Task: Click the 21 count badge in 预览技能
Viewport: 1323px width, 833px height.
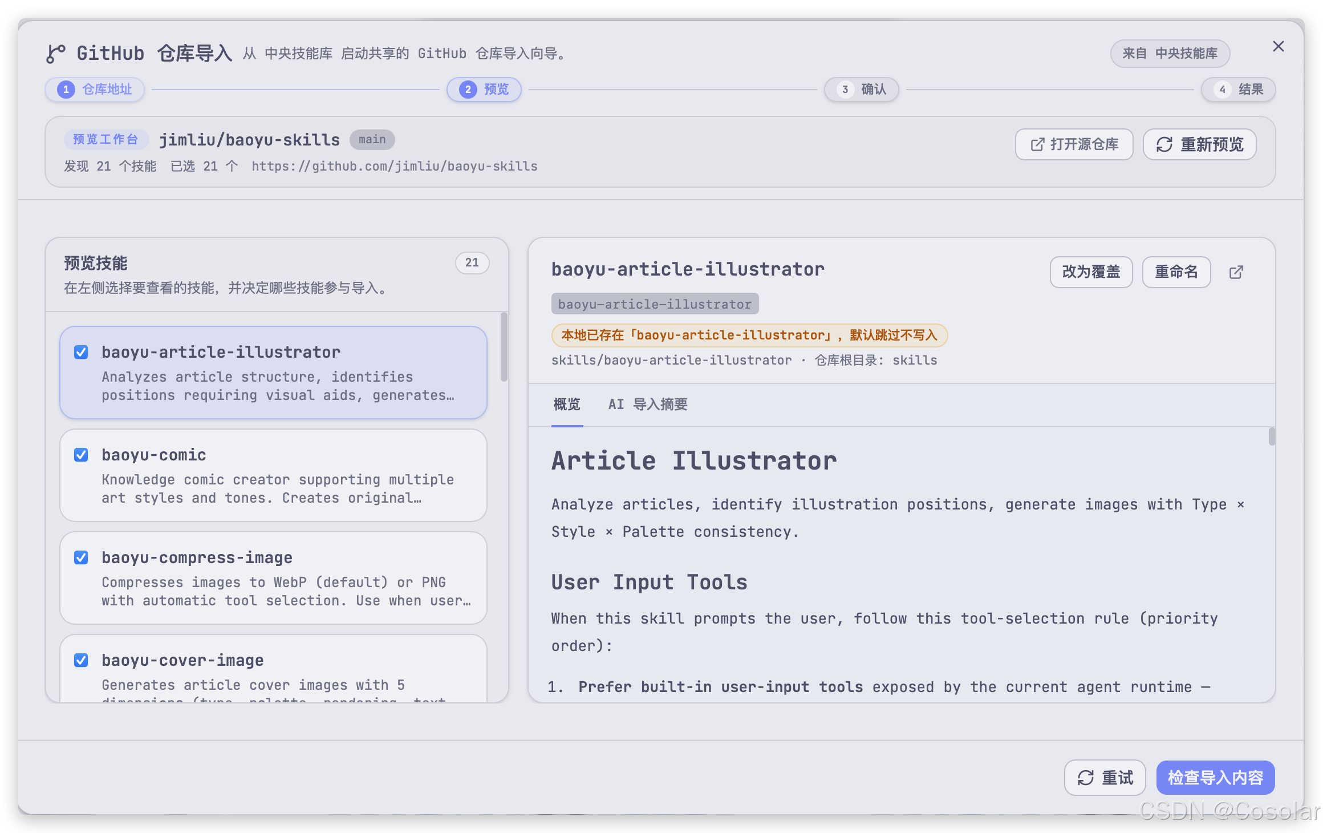Action: click(472, 262)
